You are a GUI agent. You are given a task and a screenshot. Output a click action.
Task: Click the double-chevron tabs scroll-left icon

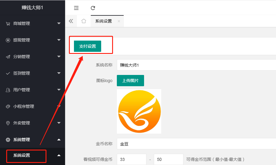[x=71, y=21]
